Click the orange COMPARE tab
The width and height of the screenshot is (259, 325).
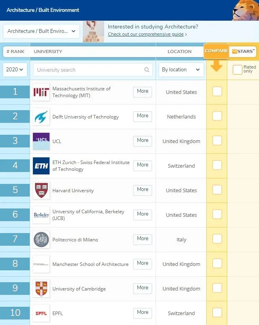pos(216,51)
